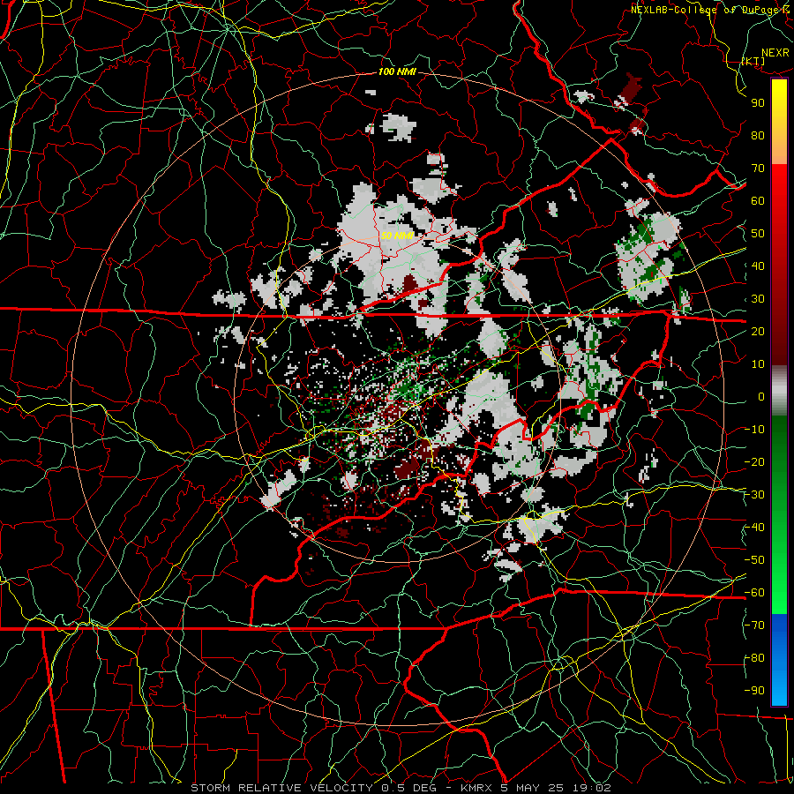Click the 20 value on the velocity scale
Viewport: 794px width, 794px height.
[758, 331]
